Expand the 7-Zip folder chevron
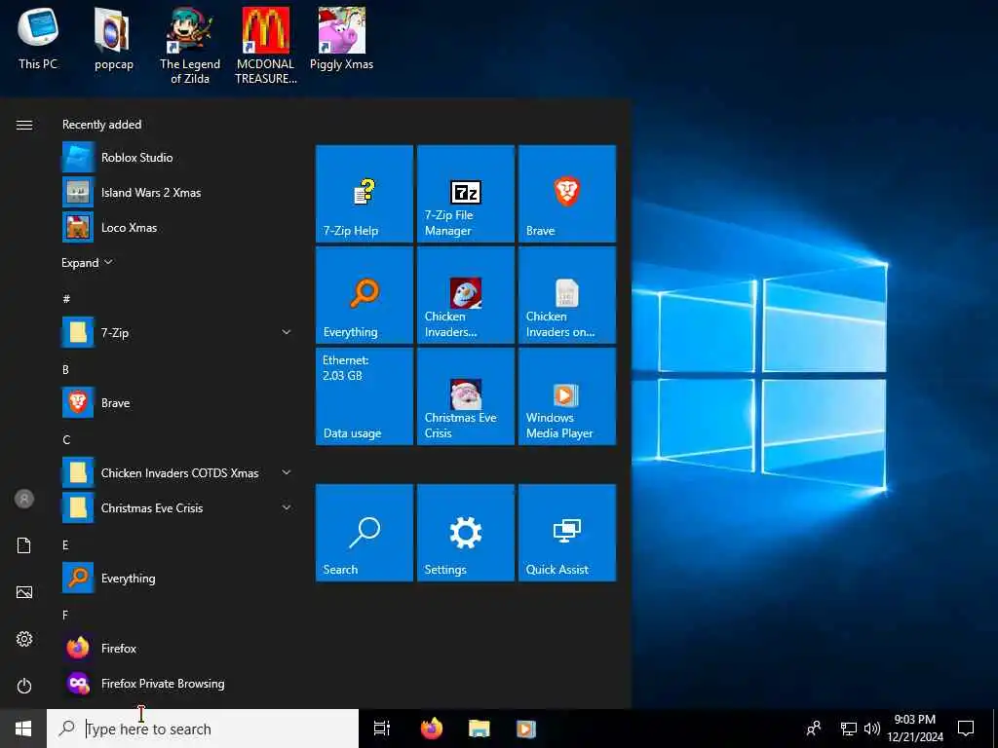 [x=287, y=332]
